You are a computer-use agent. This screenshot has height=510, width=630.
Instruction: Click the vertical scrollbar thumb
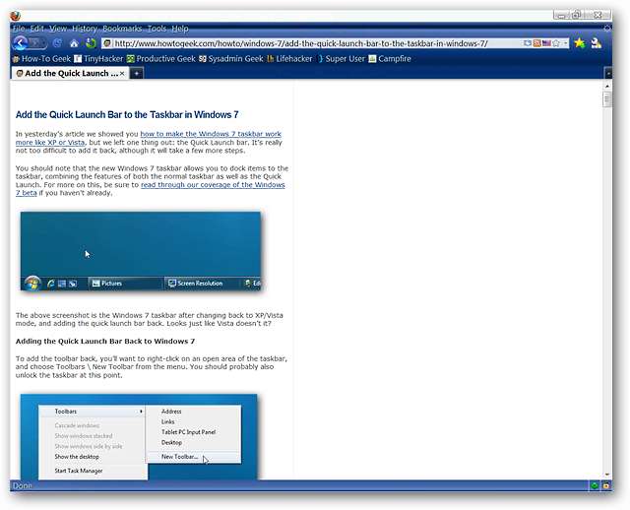tap(607, 99)
